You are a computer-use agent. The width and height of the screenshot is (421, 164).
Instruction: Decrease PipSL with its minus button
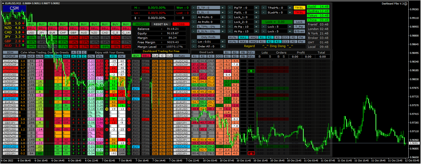click(230, 12)
